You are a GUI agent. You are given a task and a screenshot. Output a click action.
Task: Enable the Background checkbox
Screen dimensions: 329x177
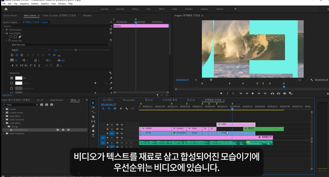pyautogui.click(x=12, y=88)
